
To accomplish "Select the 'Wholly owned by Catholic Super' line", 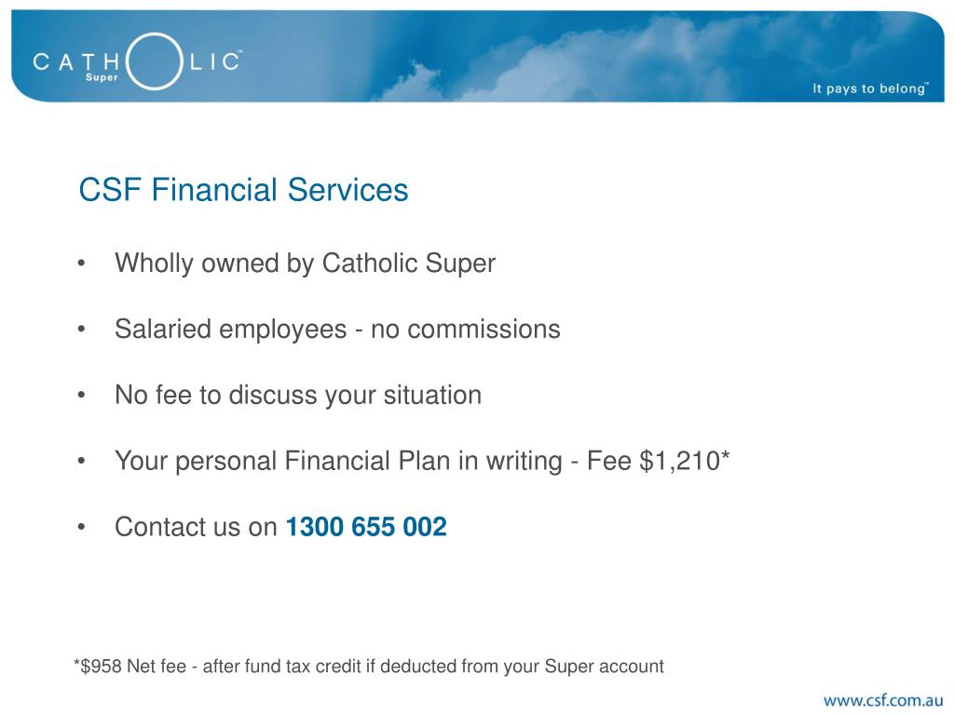I will tap(305, 263).
